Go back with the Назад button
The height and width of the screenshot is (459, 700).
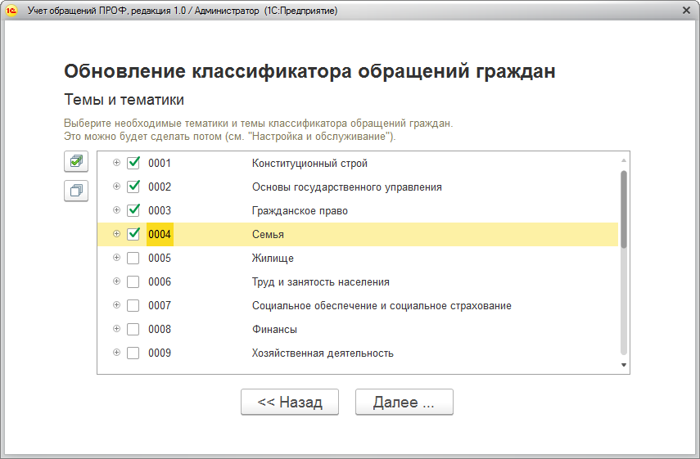[x=289, y=403]
